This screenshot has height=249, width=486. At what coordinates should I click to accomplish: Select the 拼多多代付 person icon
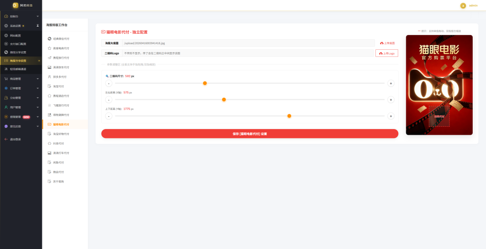(49, 77)
